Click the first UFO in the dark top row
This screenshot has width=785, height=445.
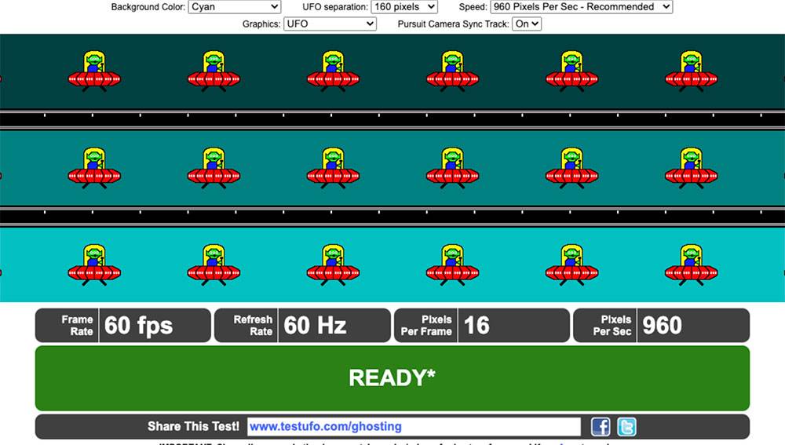[94, 71]
